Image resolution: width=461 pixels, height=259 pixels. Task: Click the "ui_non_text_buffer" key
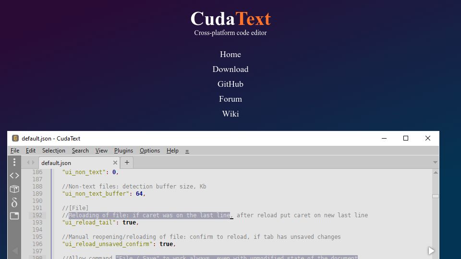[95, 194]
